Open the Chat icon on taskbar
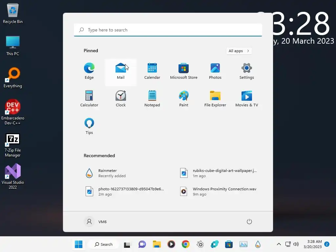The width and height of the screenshot is (336, 252). click(142, 244)
